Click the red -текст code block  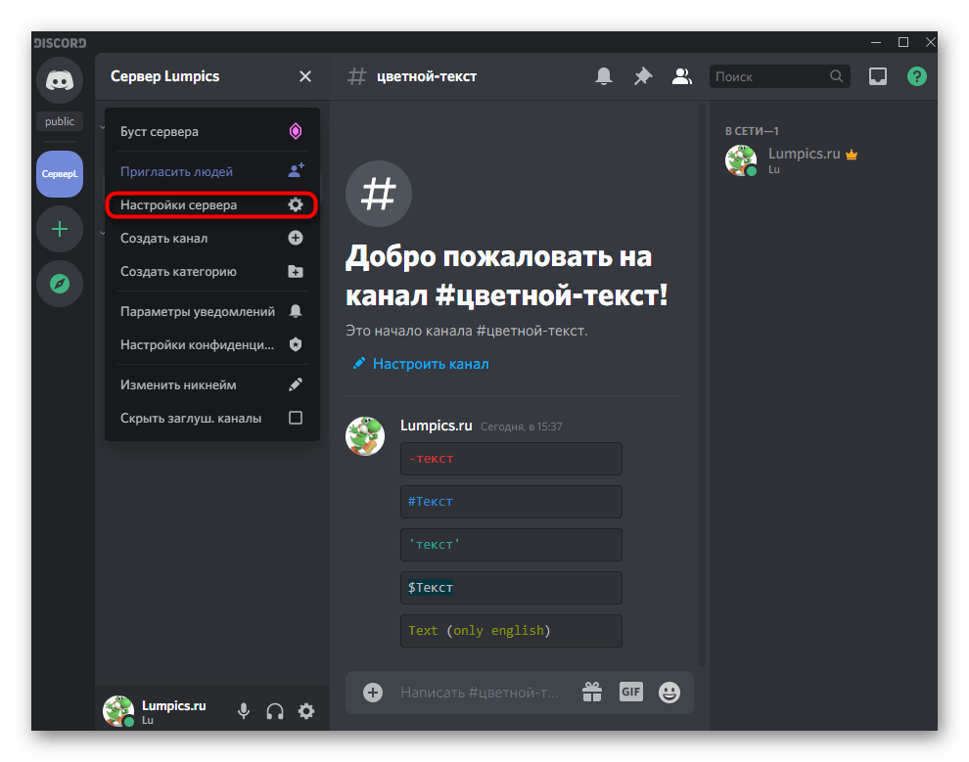point(511,459)
